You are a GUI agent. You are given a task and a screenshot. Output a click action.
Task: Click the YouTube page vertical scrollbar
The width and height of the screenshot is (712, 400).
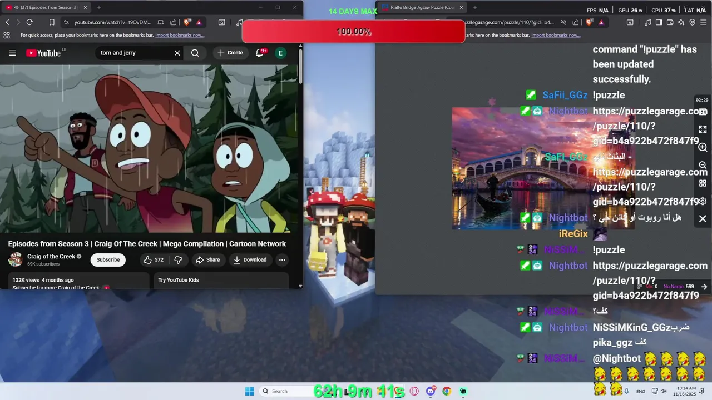click(x=300, y=67)
